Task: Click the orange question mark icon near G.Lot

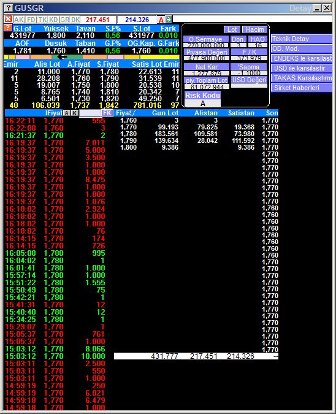Action: click(8, 28)
